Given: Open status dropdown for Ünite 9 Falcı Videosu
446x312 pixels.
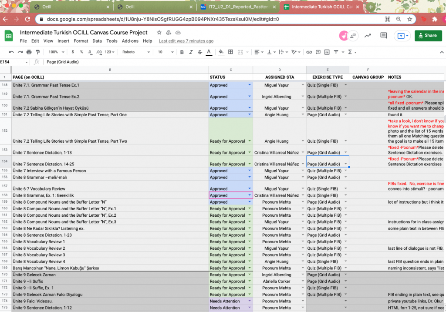Looking at the screenshot, I should tap(250, 301).
